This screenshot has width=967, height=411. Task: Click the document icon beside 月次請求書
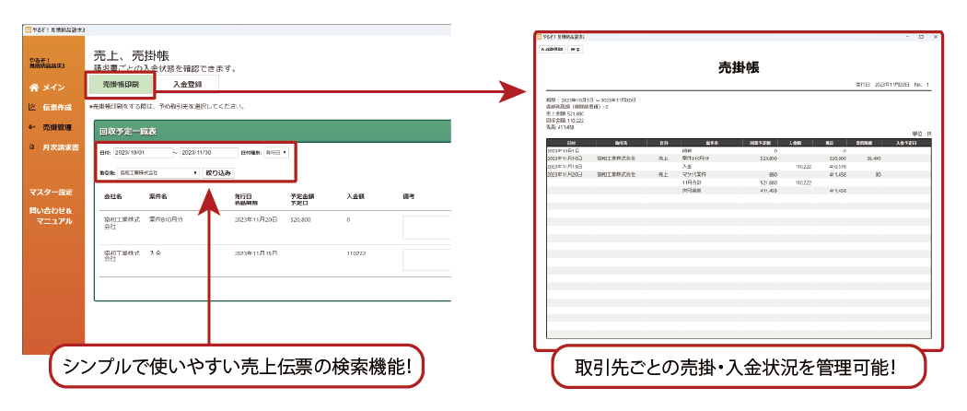click(x=32, y=147)
